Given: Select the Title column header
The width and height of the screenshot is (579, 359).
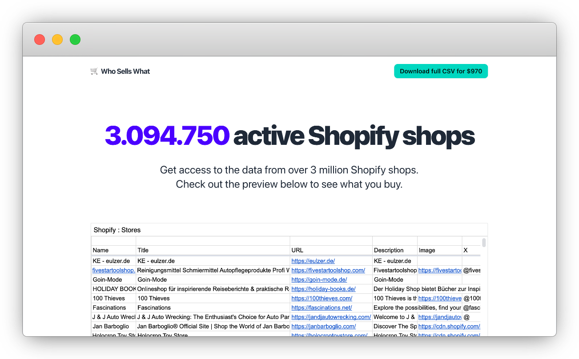Looking at the screenshot, I should point(213,250).
